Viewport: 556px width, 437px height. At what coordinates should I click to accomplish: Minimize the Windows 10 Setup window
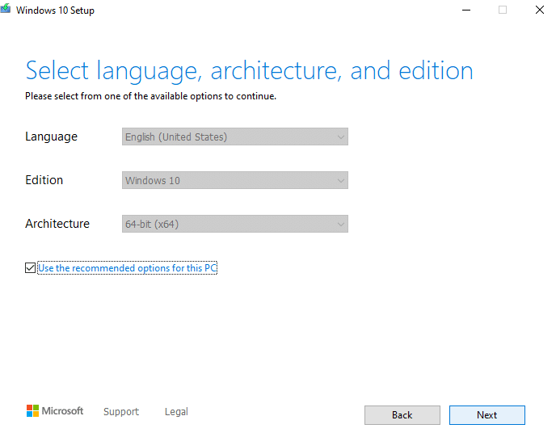pos(466,10)
